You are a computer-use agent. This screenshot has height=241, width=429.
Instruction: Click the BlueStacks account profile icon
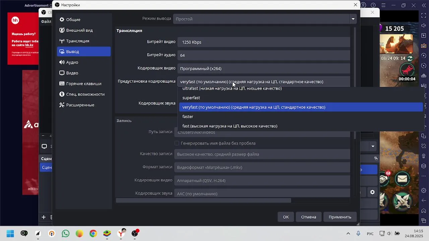click(364, 5)
